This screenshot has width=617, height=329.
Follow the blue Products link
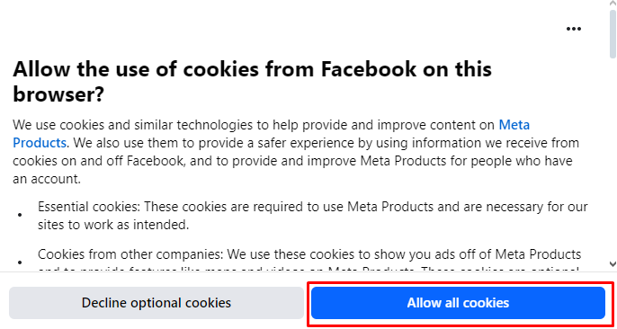(39, 142)
